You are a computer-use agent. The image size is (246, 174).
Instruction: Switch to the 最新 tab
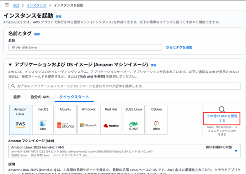click(17, 97)
